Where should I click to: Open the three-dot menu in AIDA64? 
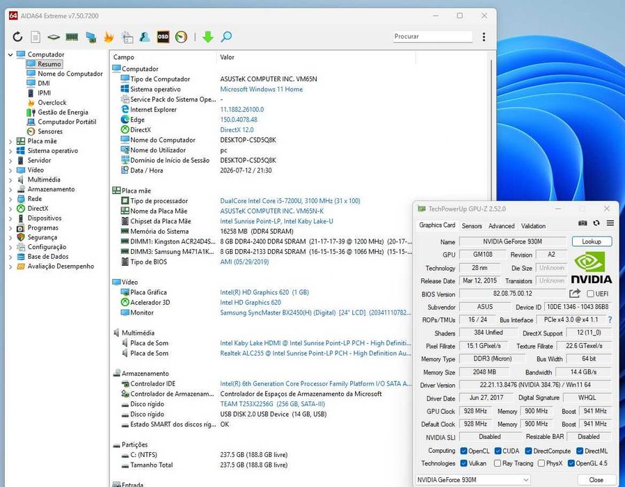click(484, 37)
